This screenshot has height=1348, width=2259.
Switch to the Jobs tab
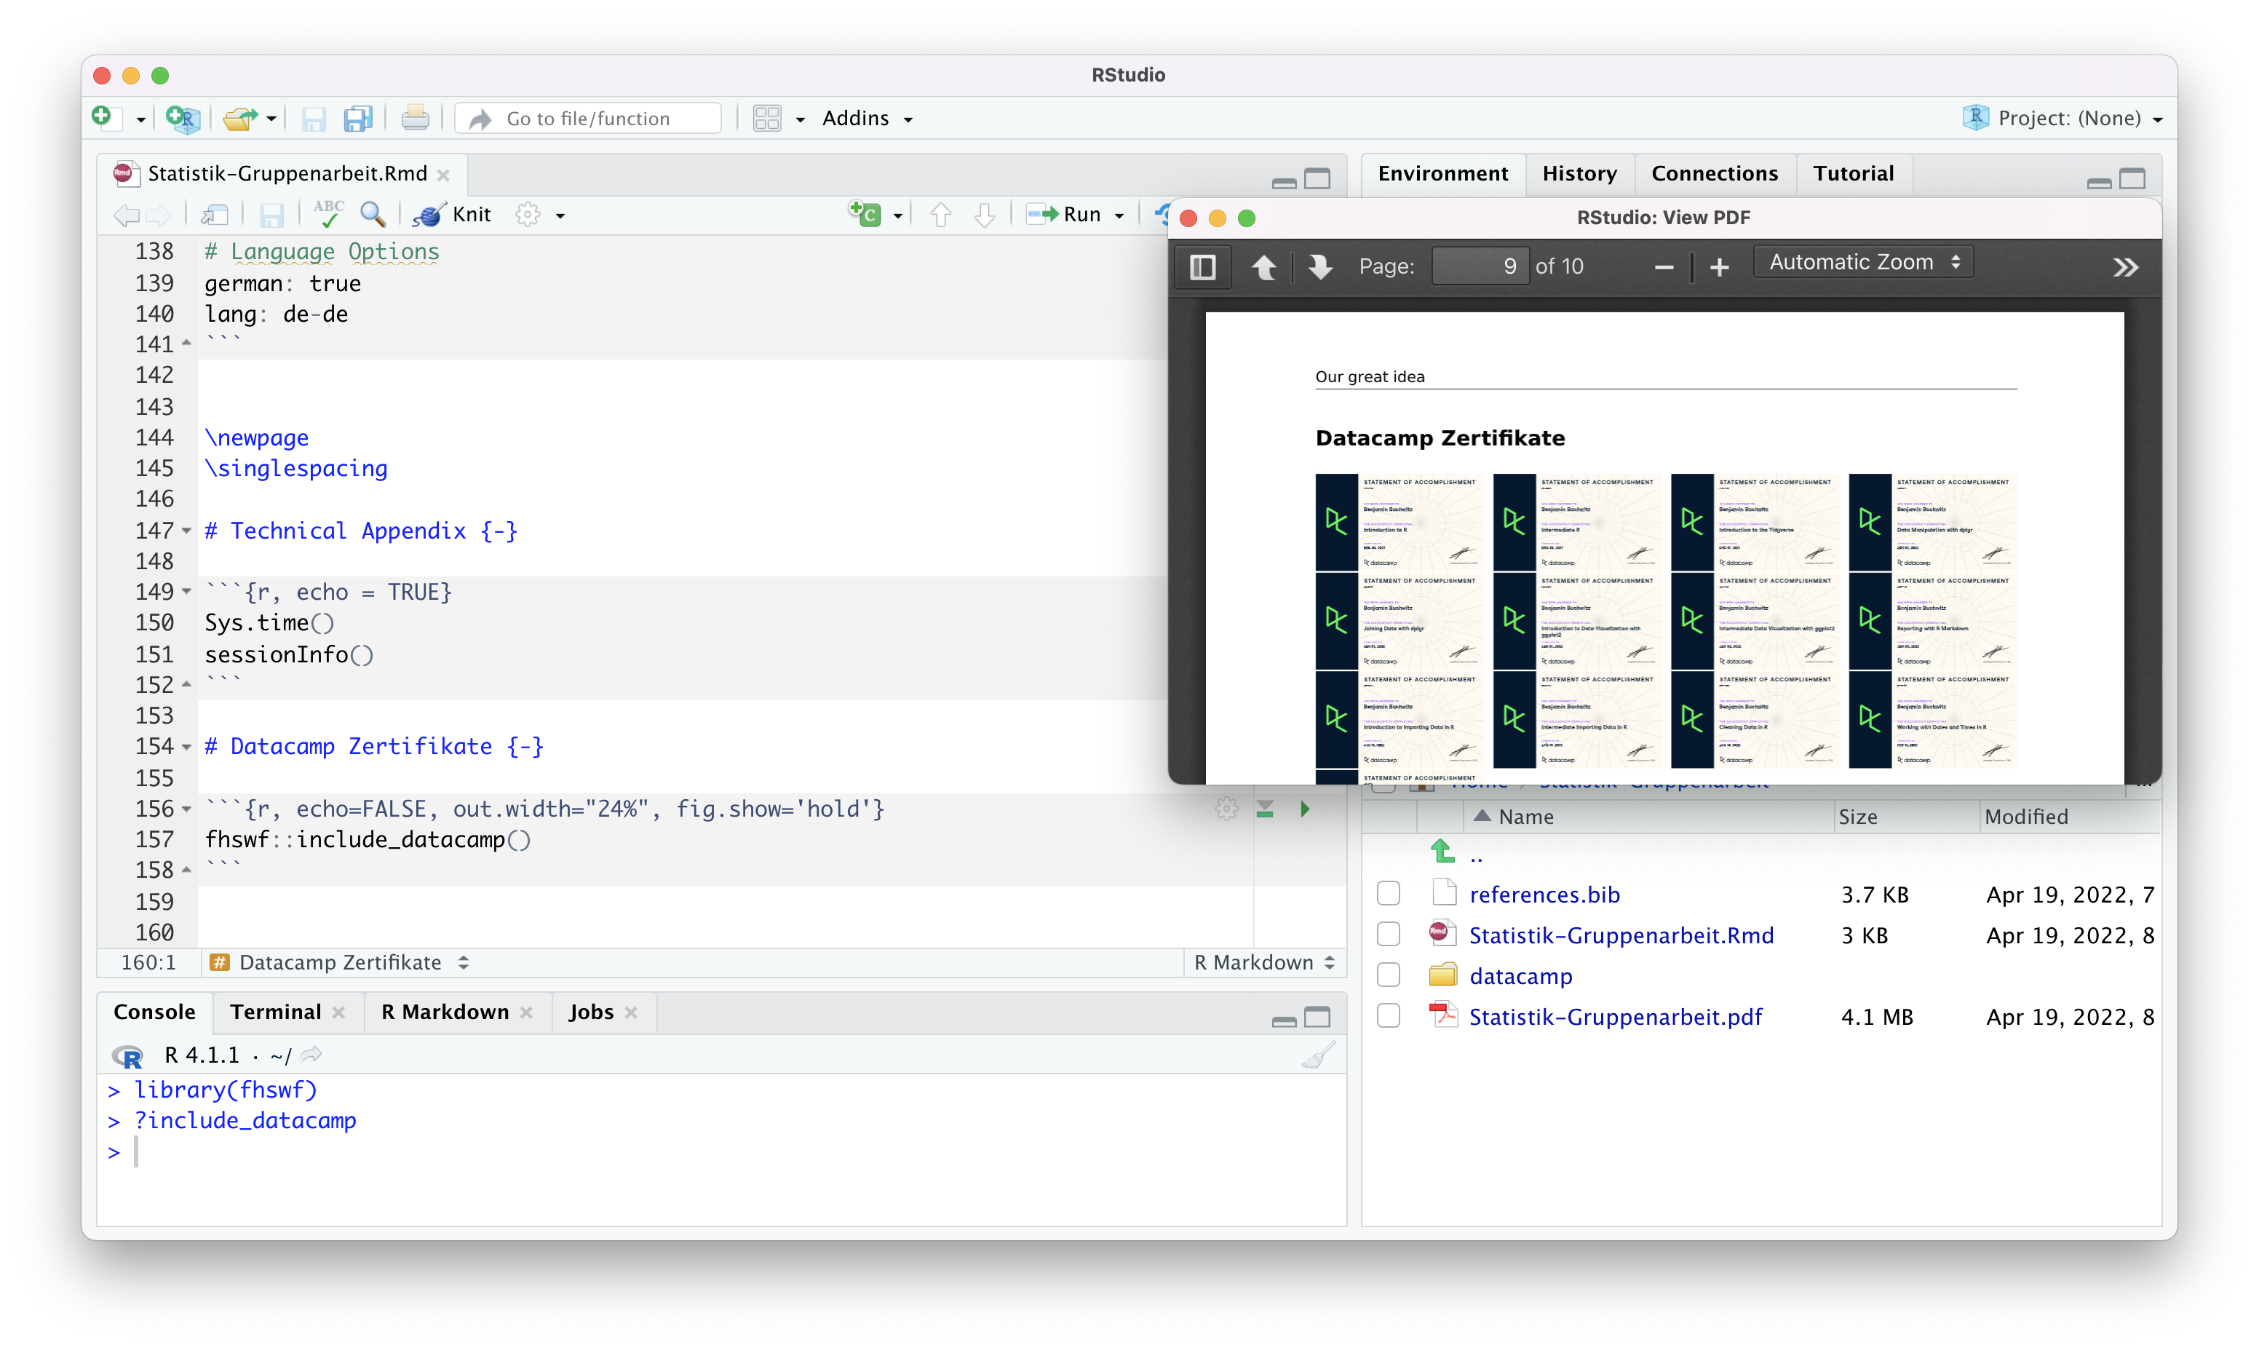click(590, 1012)
